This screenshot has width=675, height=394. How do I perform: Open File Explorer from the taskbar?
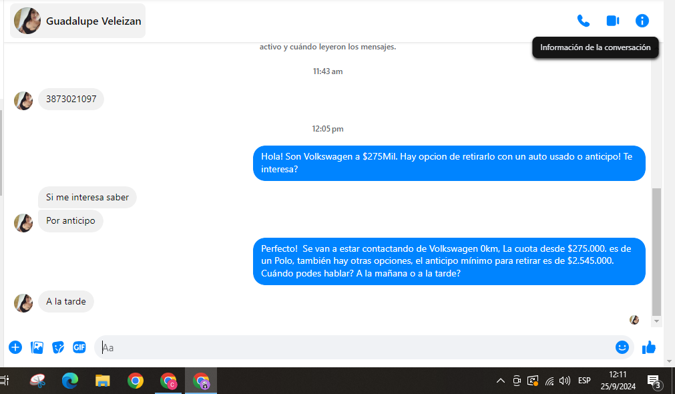[102, 381]
